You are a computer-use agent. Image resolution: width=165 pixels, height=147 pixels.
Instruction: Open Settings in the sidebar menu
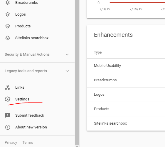click(22, 99)
